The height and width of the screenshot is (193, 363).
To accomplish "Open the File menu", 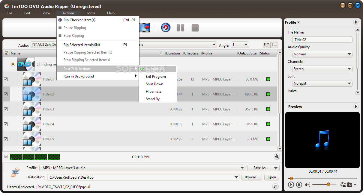I will pos(9,13).
